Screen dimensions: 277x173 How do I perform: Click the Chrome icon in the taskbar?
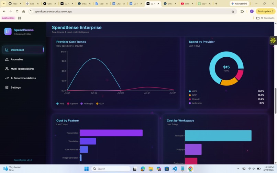[190, 169]
